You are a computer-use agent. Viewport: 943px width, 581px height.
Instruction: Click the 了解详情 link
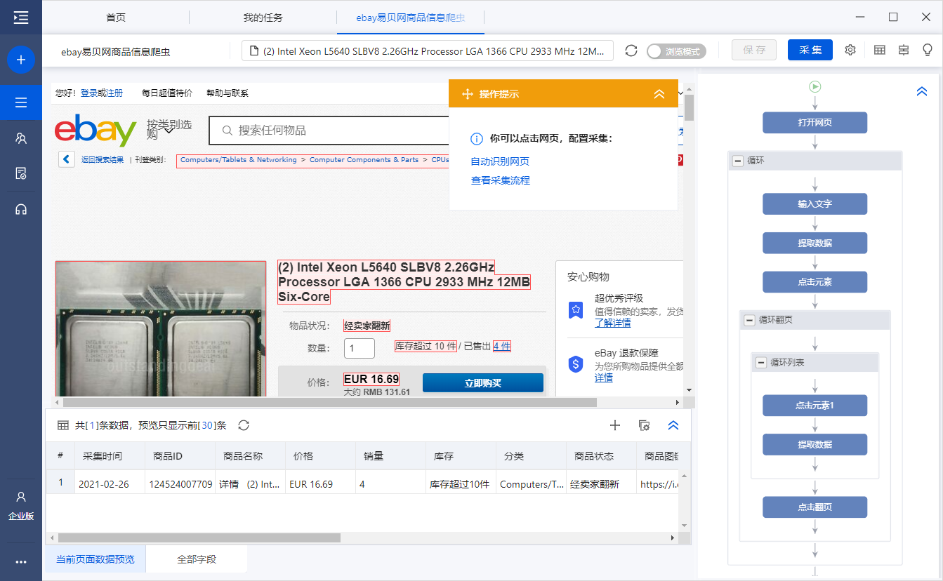[612, 323]
